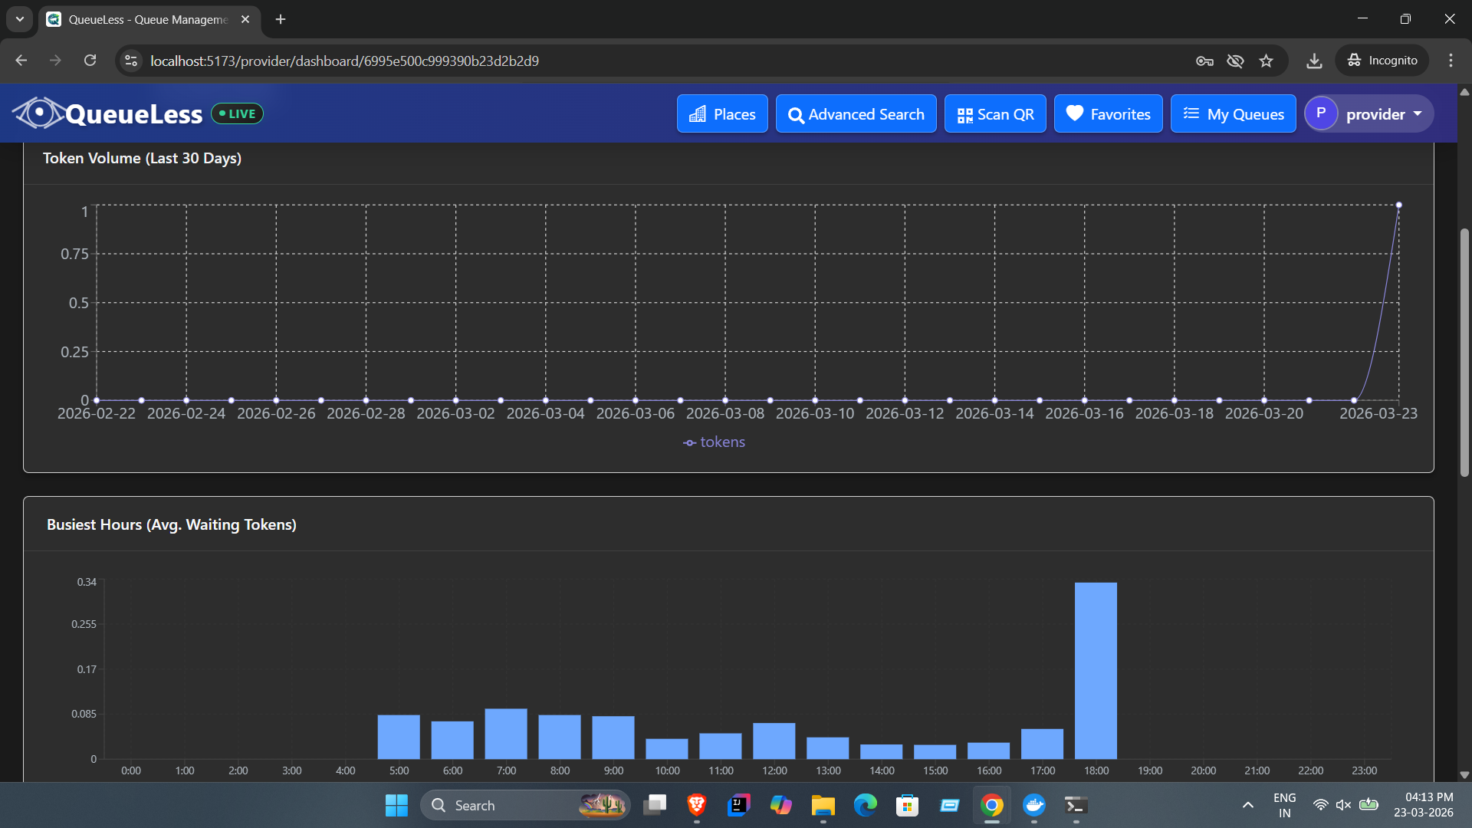Click the site information icon in address bar
1472x828 pixels.
131,61
